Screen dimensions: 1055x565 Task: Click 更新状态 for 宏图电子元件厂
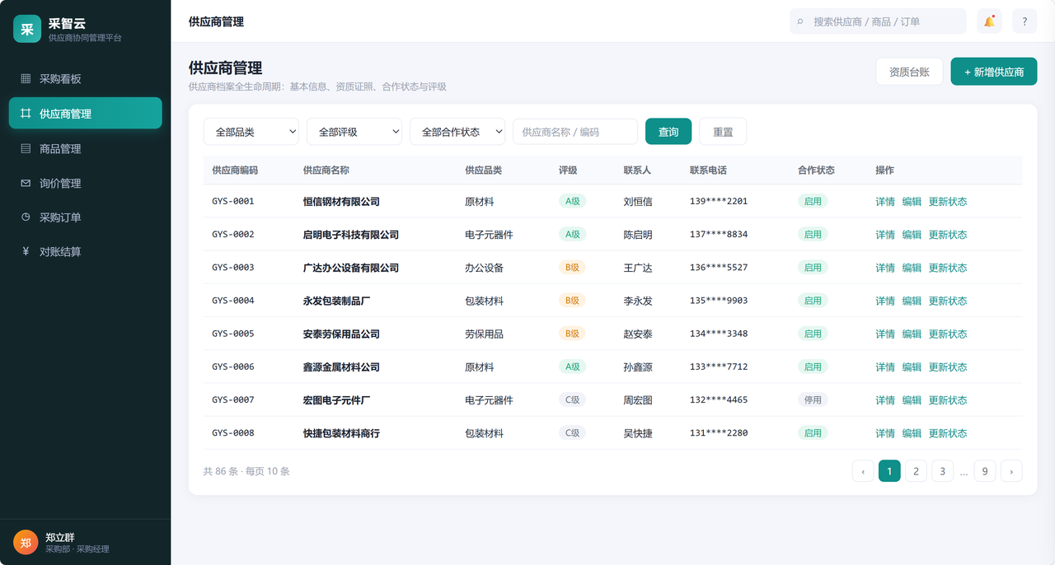[x=948, y=400]
